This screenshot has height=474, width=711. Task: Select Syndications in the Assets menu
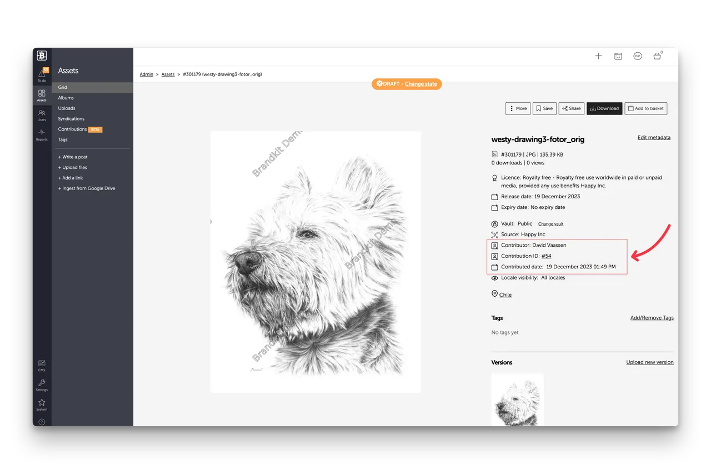(x=71, y=119)
